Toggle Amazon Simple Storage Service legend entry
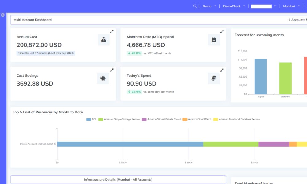Viewport: 307px width, 184px height. point(119,119)
